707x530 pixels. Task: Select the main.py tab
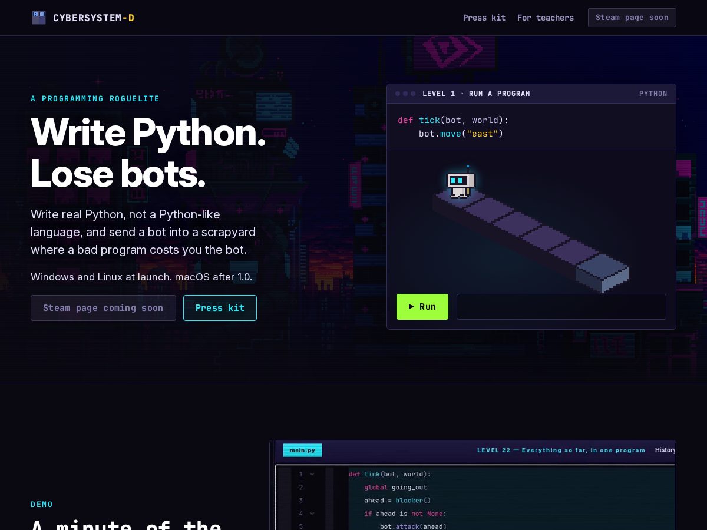pos(302,450)
